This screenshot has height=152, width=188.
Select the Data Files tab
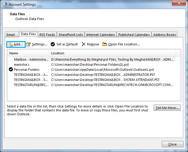[x=28, y=34]
